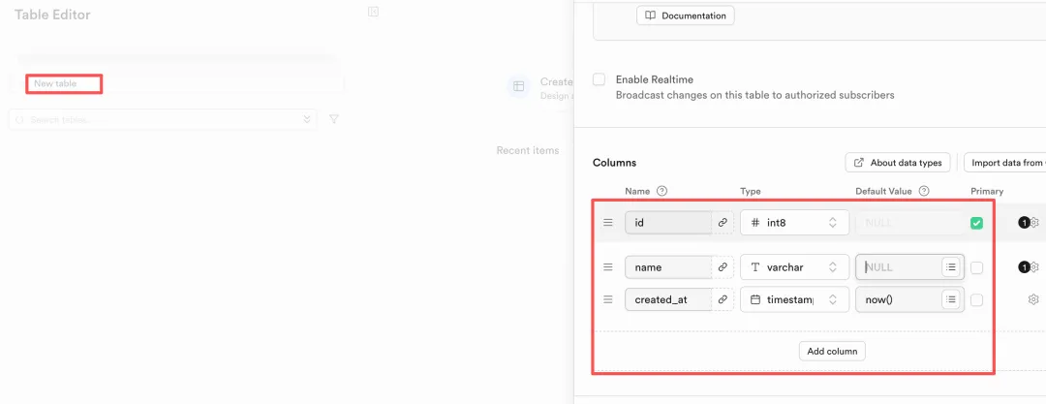Image resolution: width=1046 pixels, height=404 pixels.
Task: Click the filter icon beside table search
Action: tap(334, 119)
